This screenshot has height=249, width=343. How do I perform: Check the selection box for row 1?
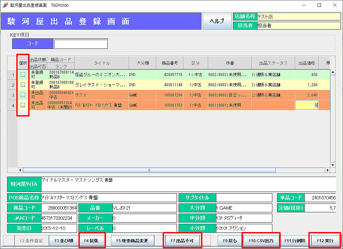23,75
